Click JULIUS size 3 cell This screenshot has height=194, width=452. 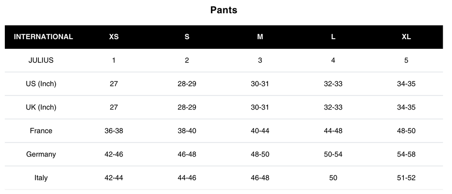(x=260, y=60)
